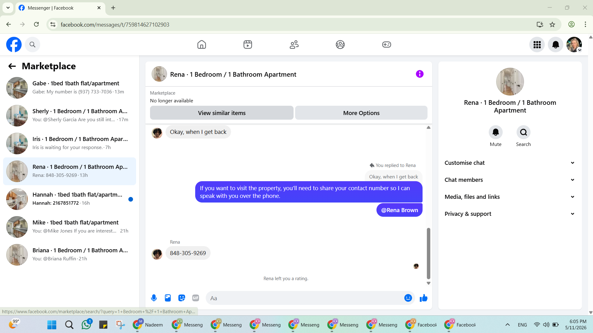The image size is (593, 333).
Task: Click Rena's chat header avatar
Action: pyautogui.click(x=159, y=74)
